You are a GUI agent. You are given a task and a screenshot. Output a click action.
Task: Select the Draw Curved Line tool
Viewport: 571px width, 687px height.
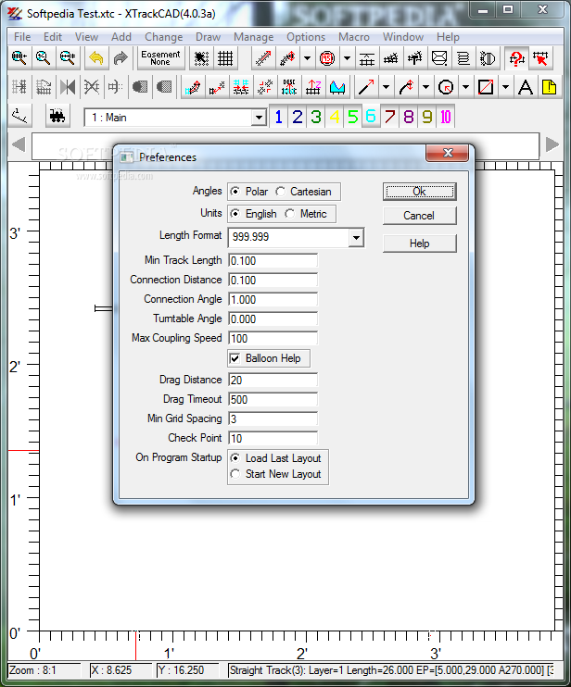406,87
